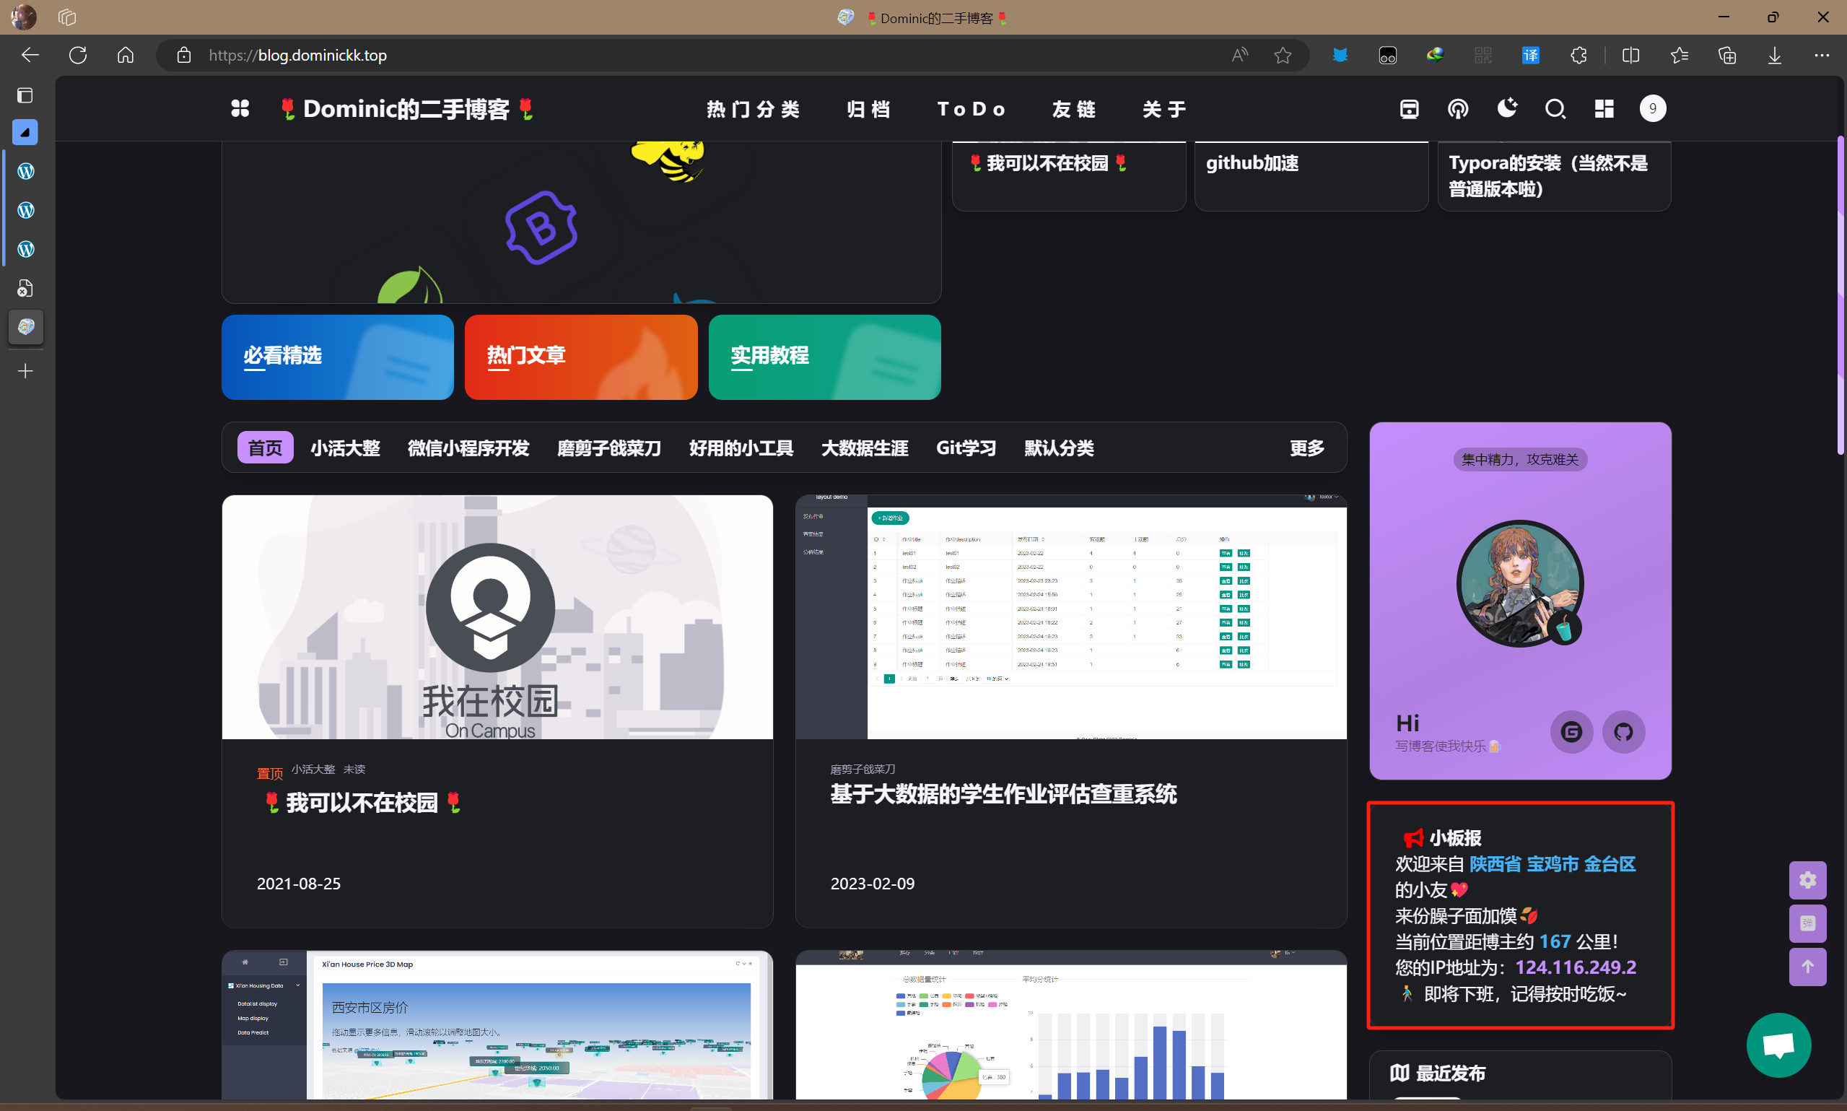Toggle the dark mode moon icon
This screenshot has width=1847, height=1111.
pos(1506,108)
